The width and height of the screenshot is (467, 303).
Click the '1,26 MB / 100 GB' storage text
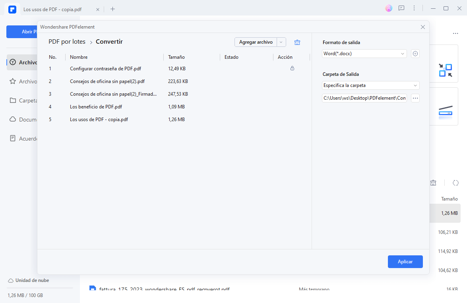pos(25,295)
